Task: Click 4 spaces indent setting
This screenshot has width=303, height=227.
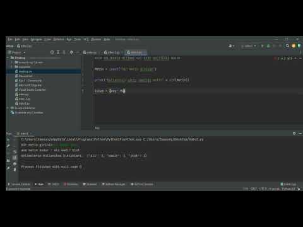Action: point(275,189)
